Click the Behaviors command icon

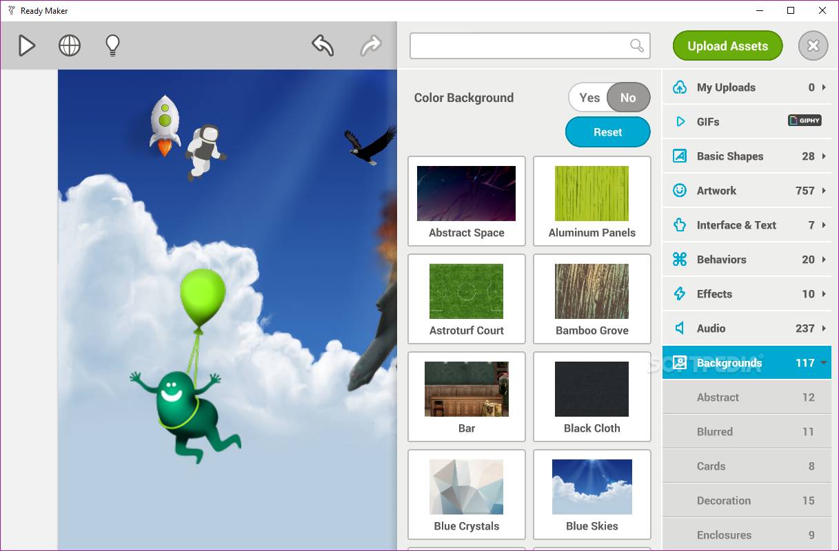680,260
